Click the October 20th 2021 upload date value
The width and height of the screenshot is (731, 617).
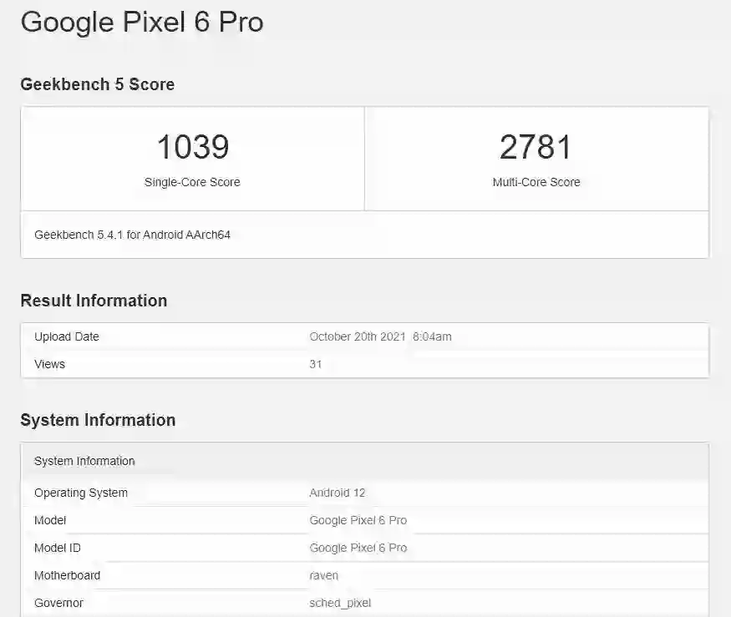[380, 337]
